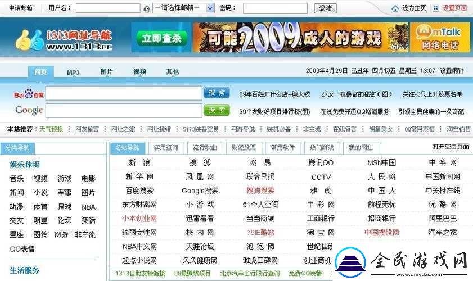This screenshot has height=281, width=473.
Task: Select the 网页 search tab
Action: coord(40,72)
